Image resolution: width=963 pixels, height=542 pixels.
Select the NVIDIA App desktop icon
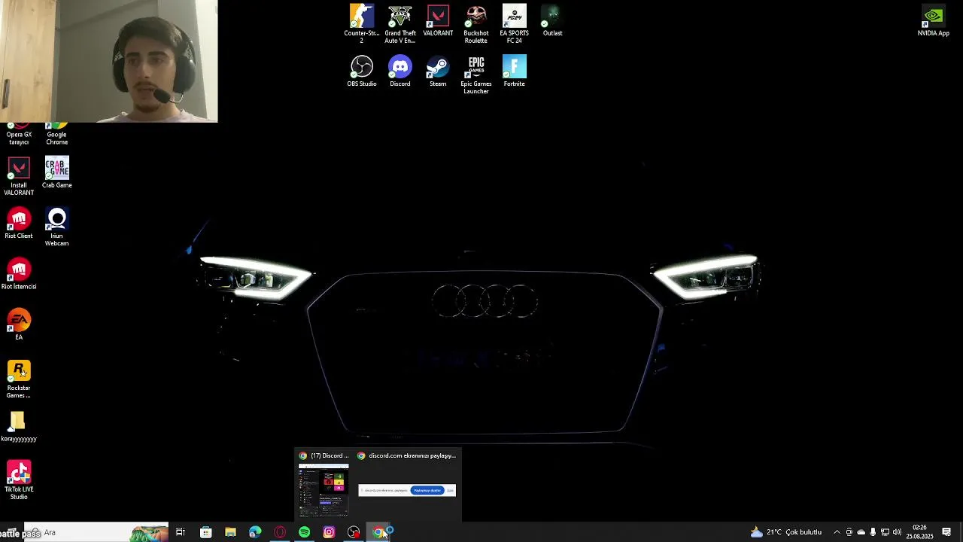(934, 21)
